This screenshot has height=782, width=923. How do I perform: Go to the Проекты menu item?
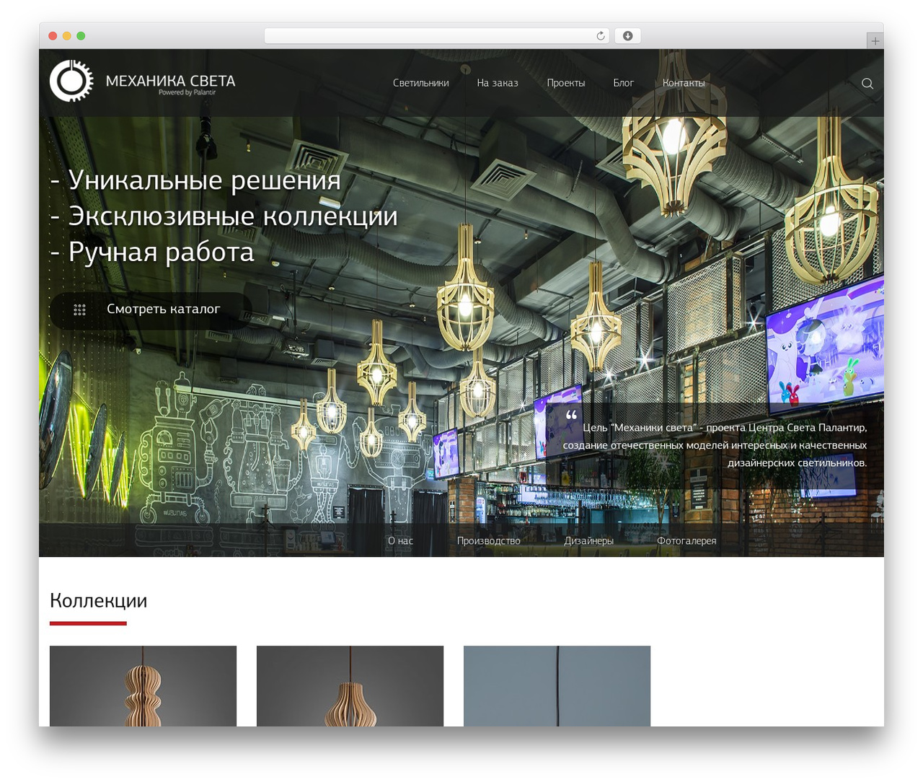click(566, 83)
